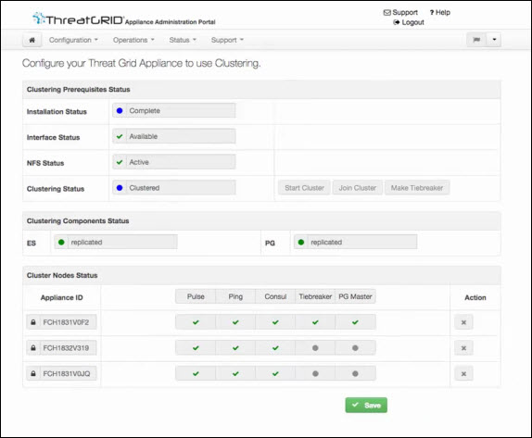Viewport: 532px width, 438px height.
Task: Click the green Save button
Action: [x=366, y=405]
